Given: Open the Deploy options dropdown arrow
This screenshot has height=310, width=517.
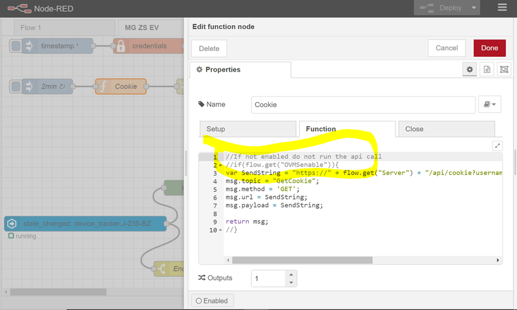Looking at the screenshot, I should pos(474,8).
